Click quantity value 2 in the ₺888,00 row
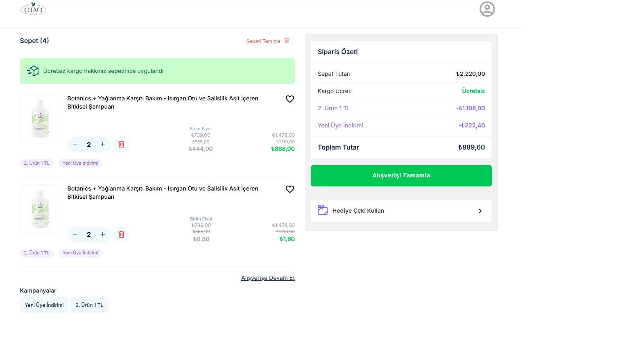The width and height of the screenshot is (629, 354). pyautogui.click(x=89, y=145)
